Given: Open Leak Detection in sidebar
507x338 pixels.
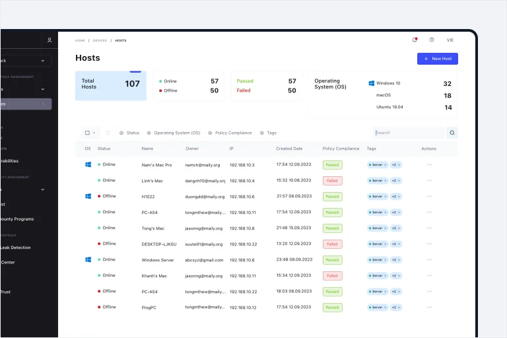Looking at the screenshot, I should click(16, 248).
